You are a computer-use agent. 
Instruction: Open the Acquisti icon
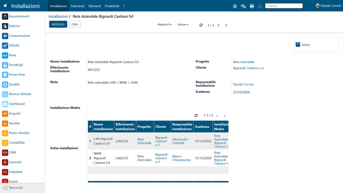point(5,114)
